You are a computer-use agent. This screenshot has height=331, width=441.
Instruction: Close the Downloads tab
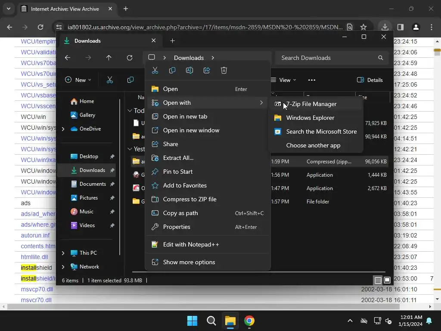pos(154,41)
